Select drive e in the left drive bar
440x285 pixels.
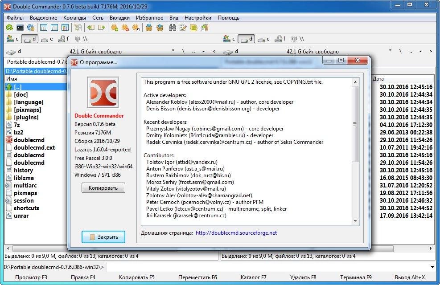tap(47, 39)
